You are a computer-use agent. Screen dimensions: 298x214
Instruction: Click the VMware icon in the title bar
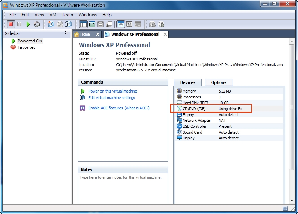point(5,5)
